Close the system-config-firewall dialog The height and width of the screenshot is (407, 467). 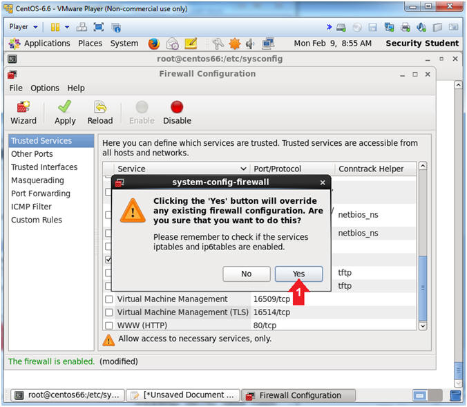323,182
